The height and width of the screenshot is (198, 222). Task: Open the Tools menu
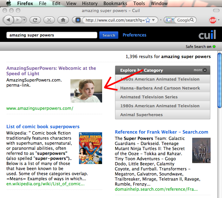139,3
